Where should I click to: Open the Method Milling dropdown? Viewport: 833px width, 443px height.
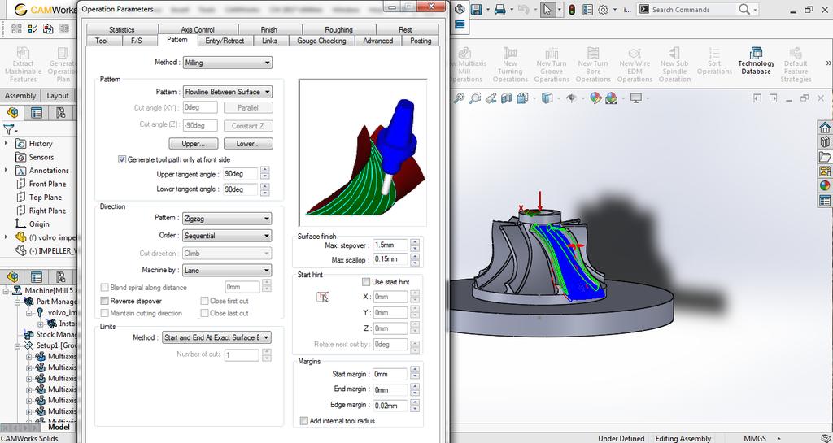click(x=228, y=63)
